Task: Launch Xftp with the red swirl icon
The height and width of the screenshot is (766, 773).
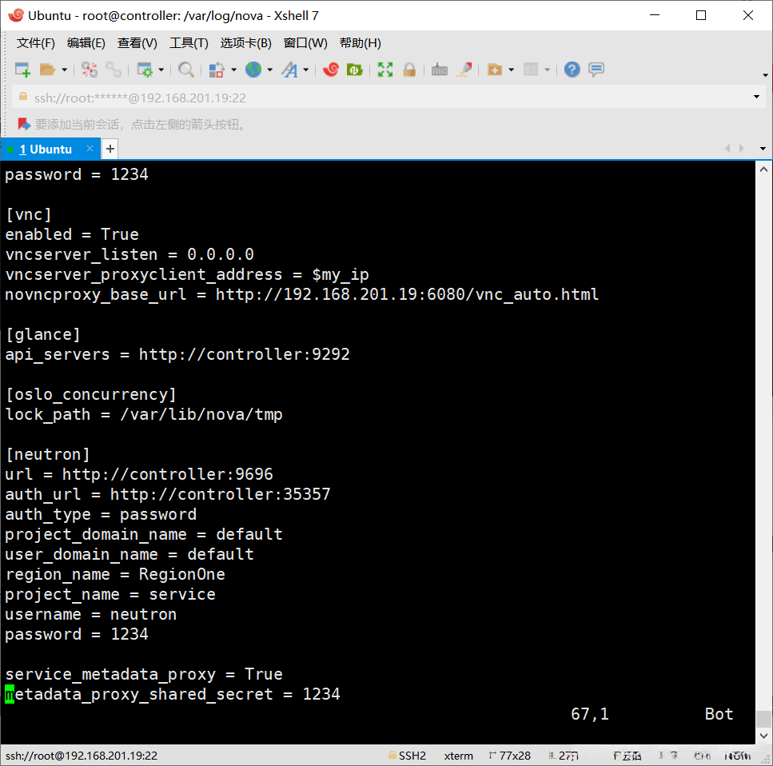Action: pos(331,70)
